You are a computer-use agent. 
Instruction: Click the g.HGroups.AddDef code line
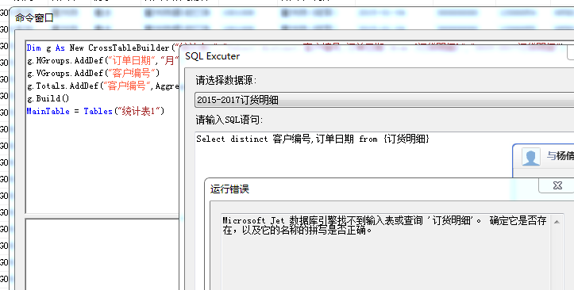tap(103, 61)
